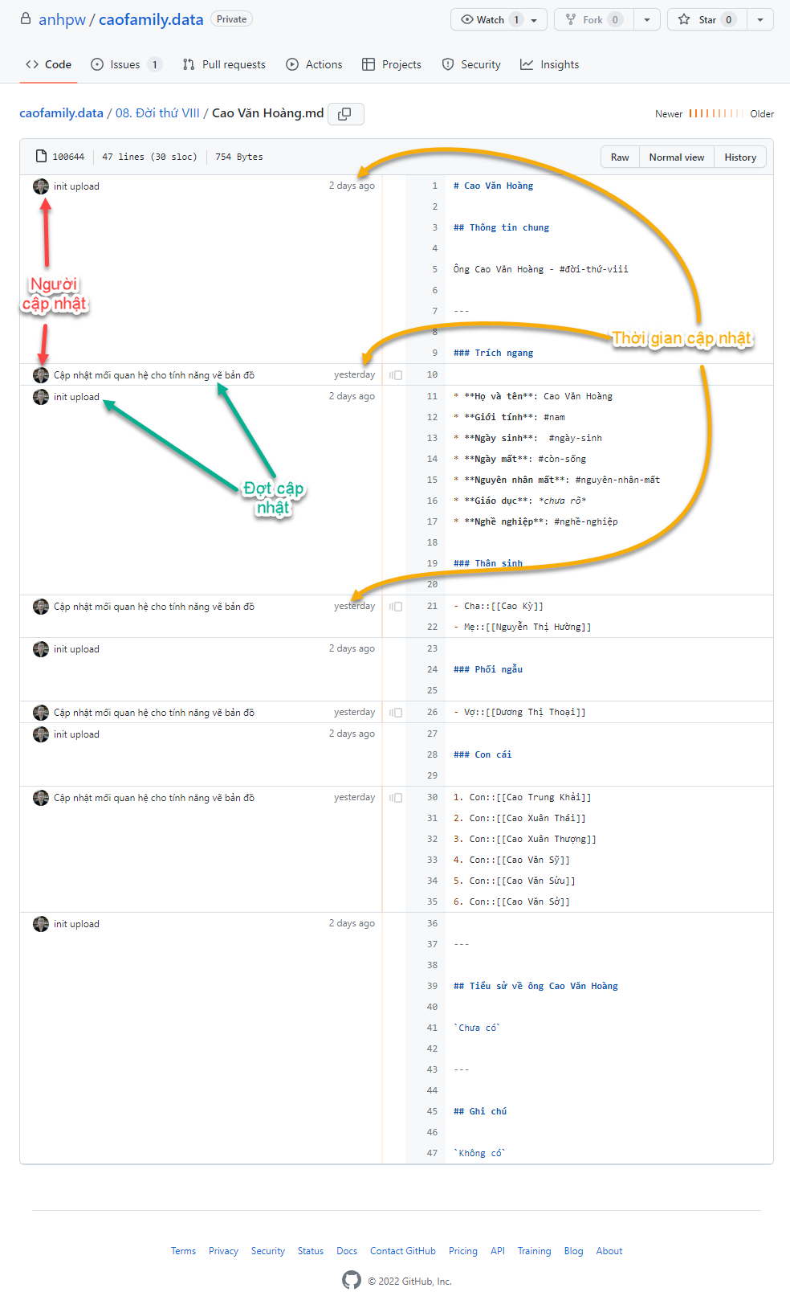The image size is (790, 1296).
Task: Open the Star lists dropdown arrow
Action: click(x=760, y=19)
